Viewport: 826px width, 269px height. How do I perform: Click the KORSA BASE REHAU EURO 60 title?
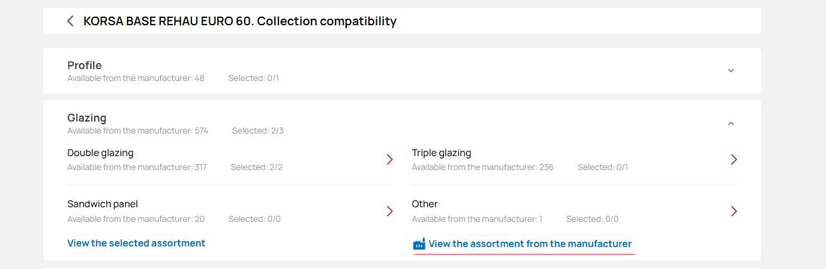click(240, 21)
